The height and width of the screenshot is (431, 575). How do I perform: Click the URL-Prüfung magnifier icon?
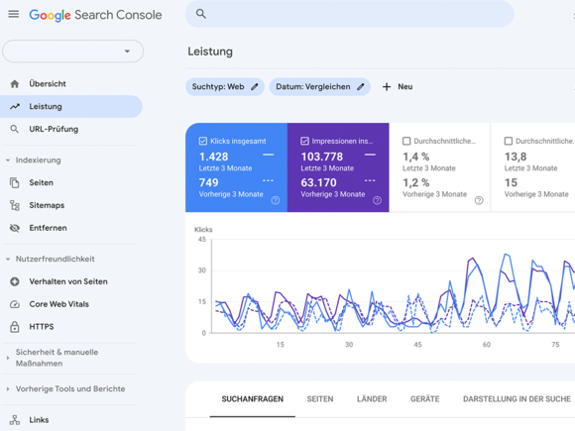15,129
